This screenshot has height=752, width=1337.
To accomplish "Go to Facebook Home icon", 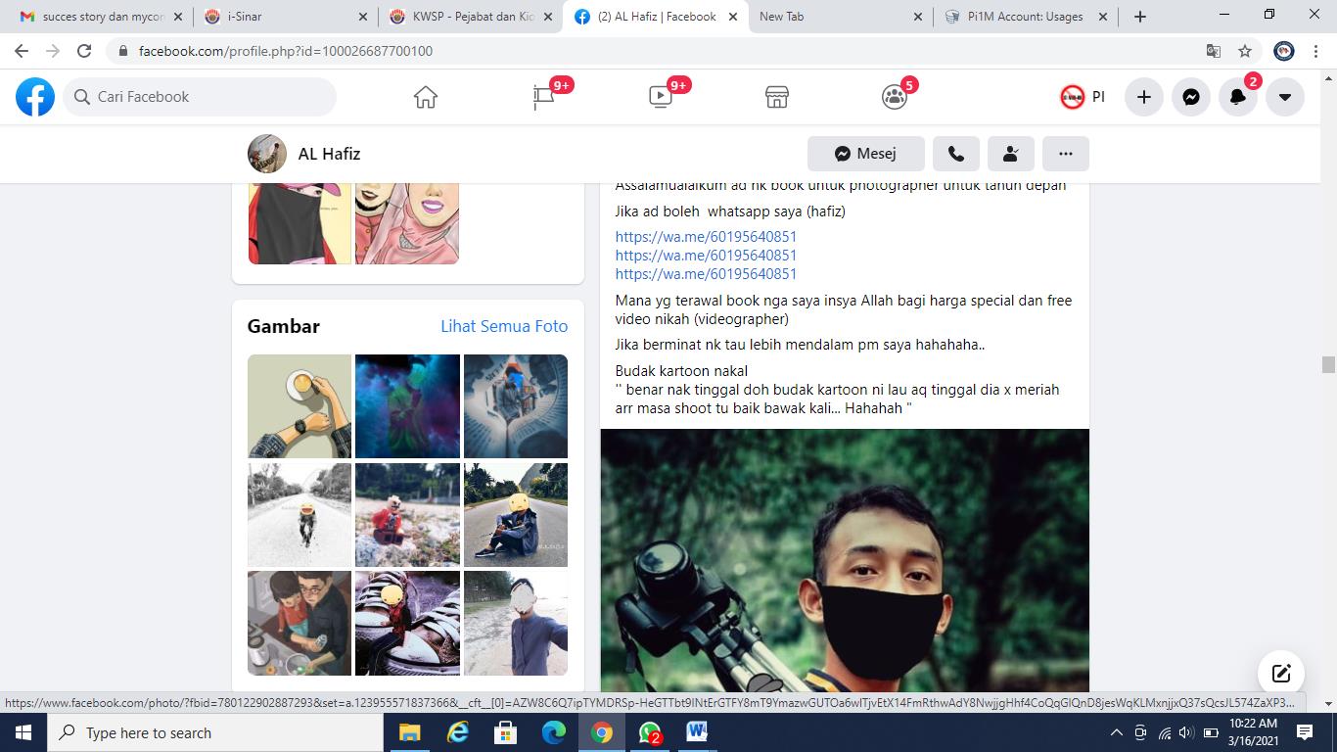I will click(x=425, y=97).
